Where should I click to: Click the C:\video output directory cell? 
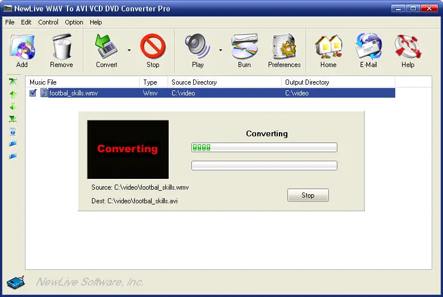point(297,93)
